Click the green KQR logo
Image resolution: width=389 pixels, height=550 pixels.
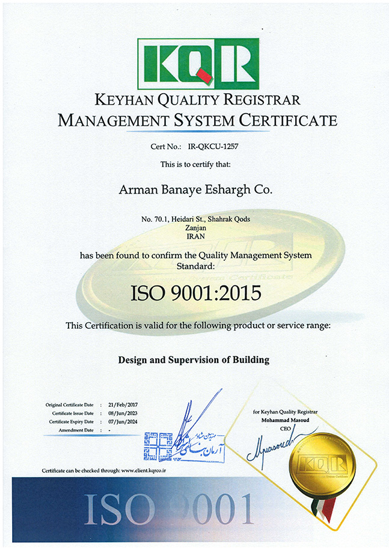click(198, 64)
